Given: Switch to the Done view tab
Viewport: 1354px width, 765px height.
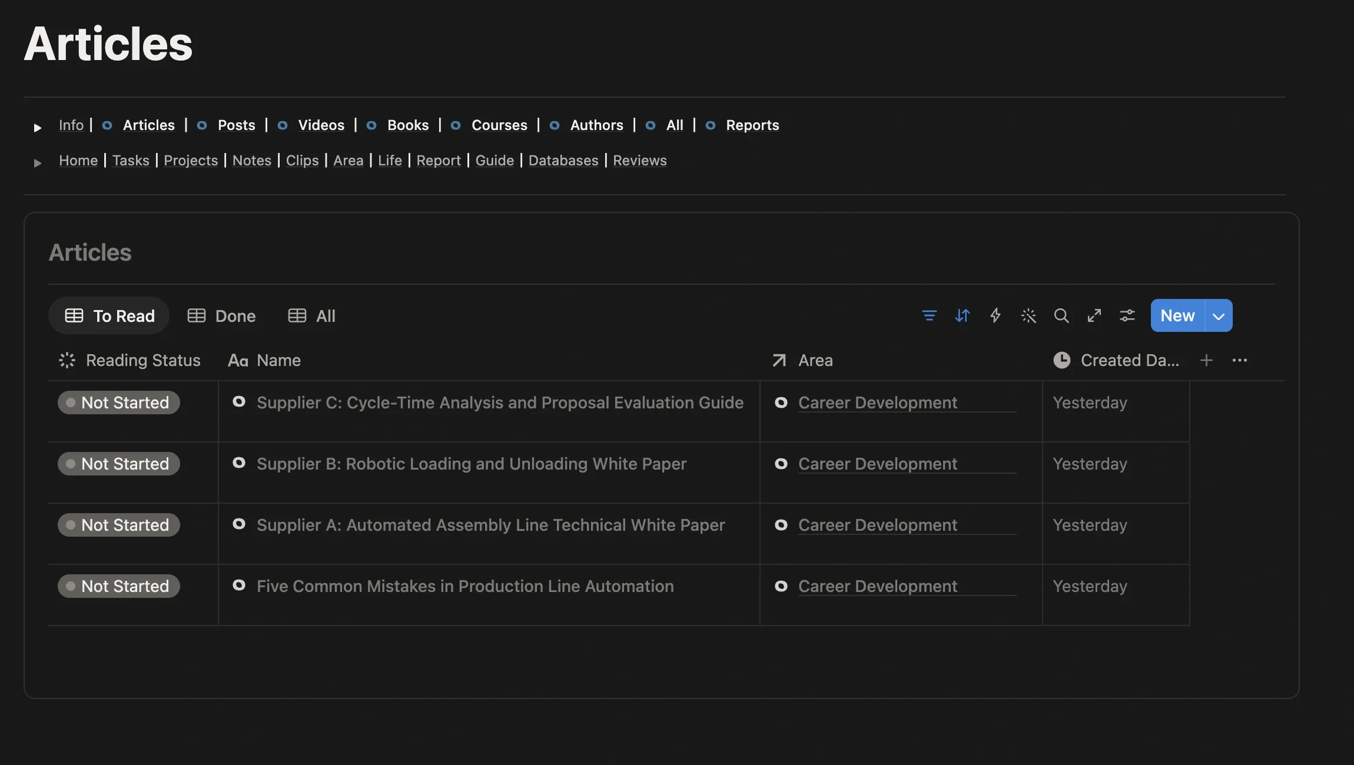Looking at the screenshot, I should 221,316.
